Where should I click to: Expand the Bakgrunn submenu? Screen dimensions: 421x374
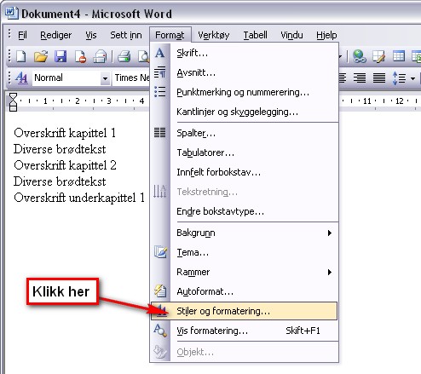click(x=245, y=233)
